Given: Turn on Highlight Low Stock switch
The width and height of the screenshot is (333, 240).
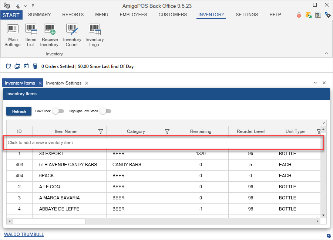Looking at the screenshot, I should [x=105, y=111].
